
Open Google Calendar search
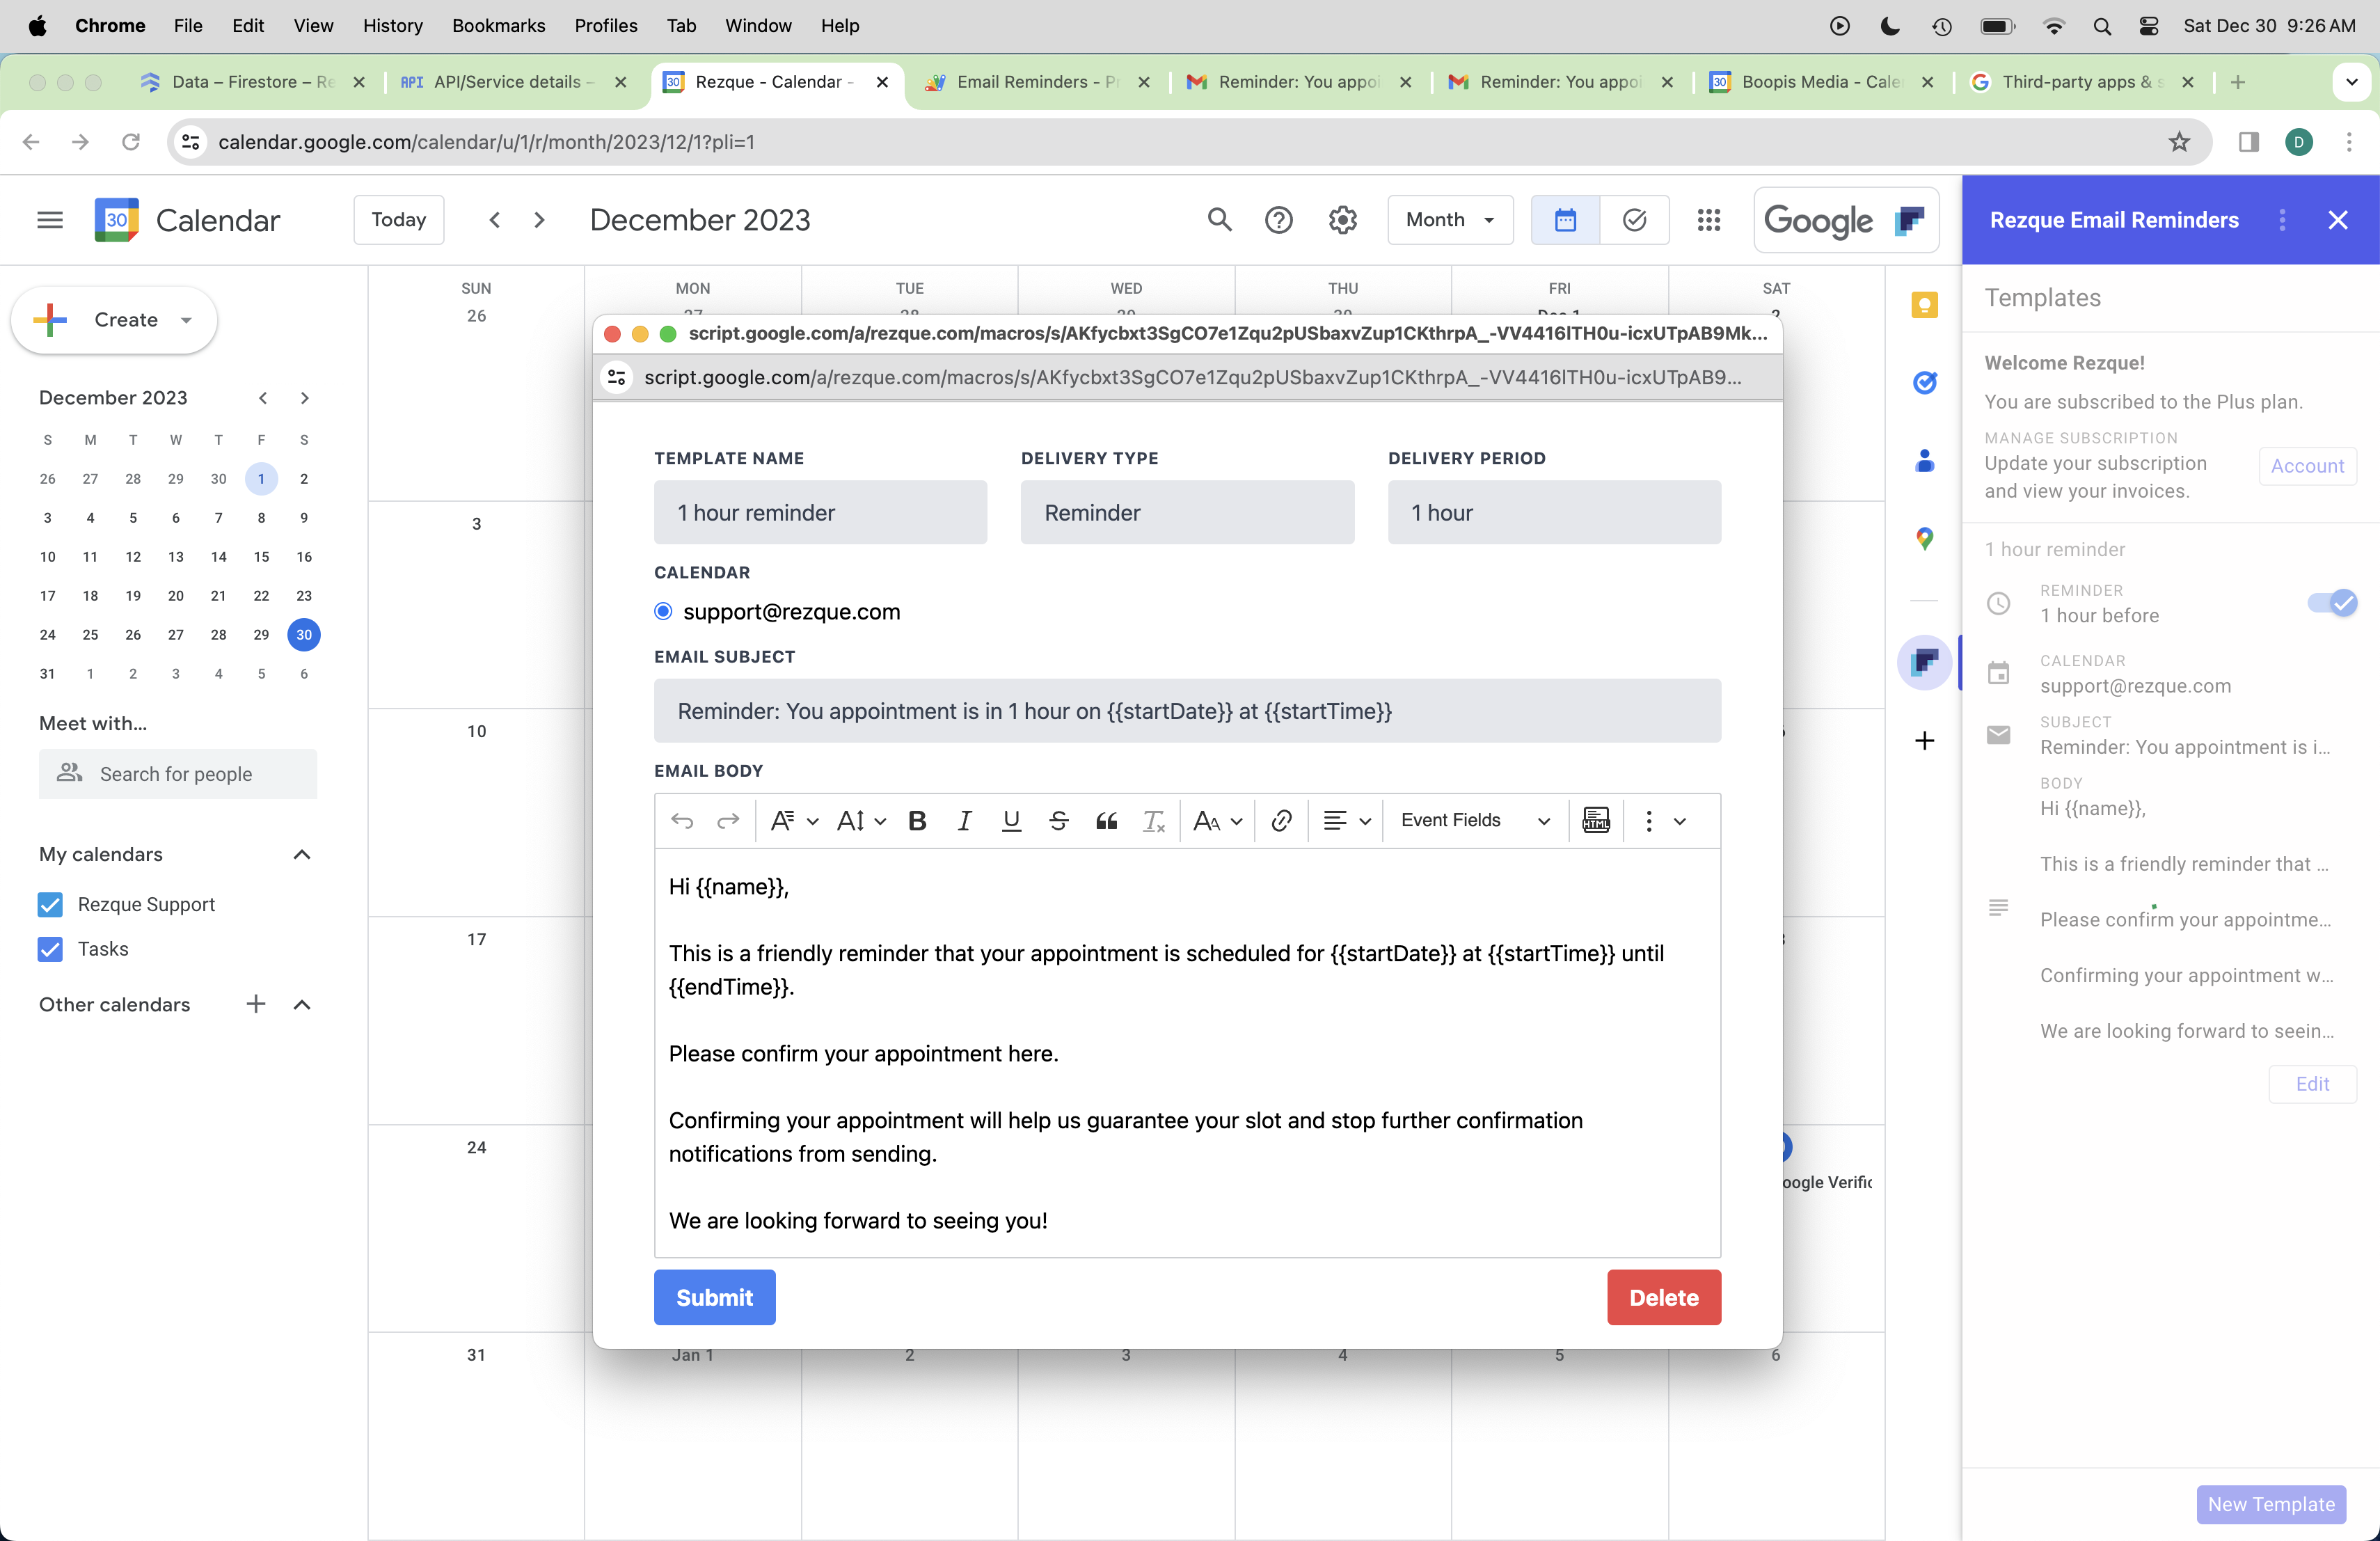pos(1219,220)
